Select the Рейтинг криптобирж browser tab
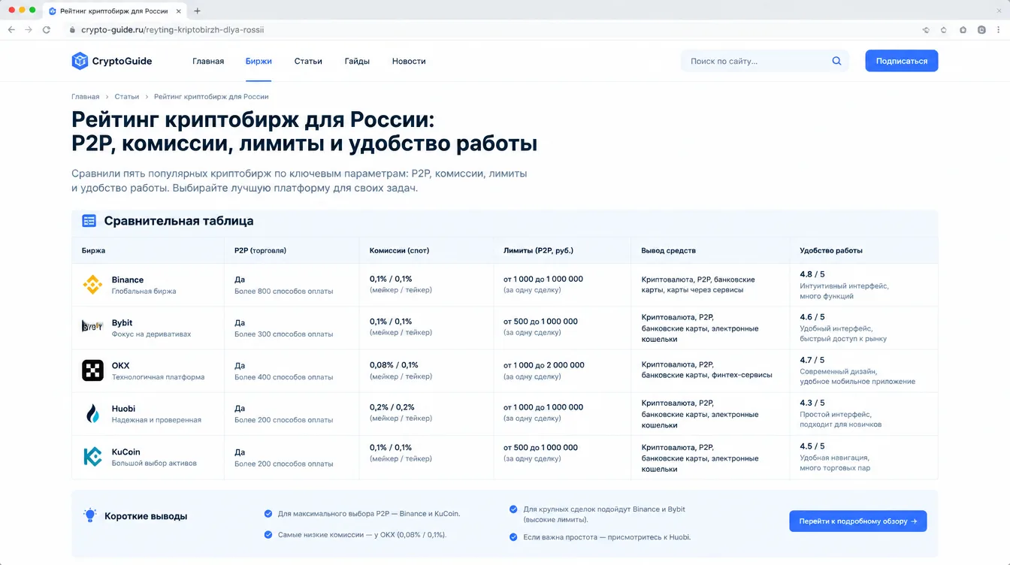The height and width of the screenshot is (565, 1010). (x=115, y=11)
